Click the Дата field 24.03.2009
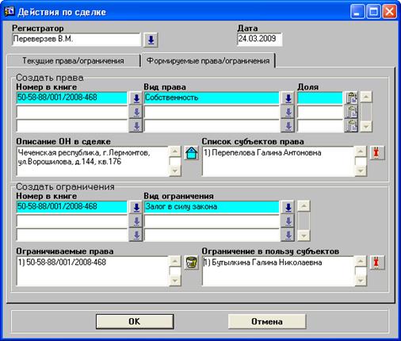The width and height of the screenshot is (401, 341). pyautogui.click(x=259, y=40)
